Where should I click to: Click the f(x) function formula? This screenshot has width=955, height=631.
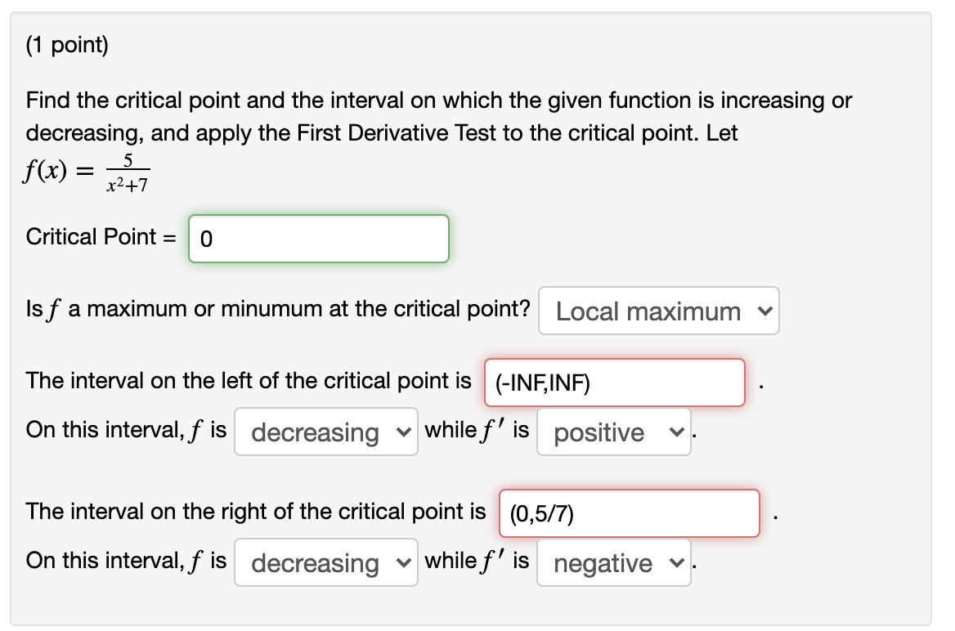coord(87,174)
